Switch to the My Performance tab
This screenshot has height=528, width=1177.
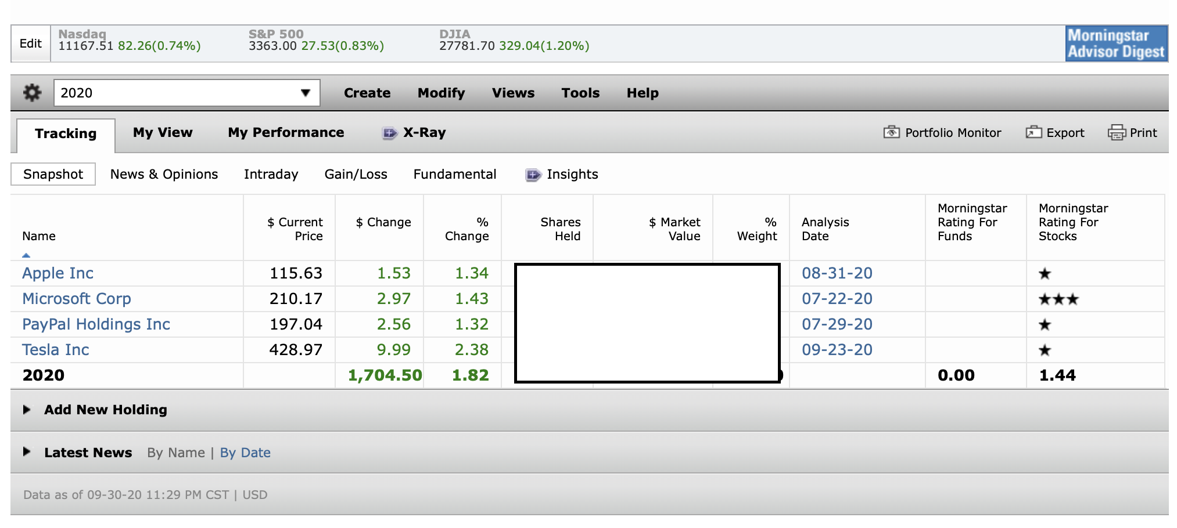click(x=286, y=132)
